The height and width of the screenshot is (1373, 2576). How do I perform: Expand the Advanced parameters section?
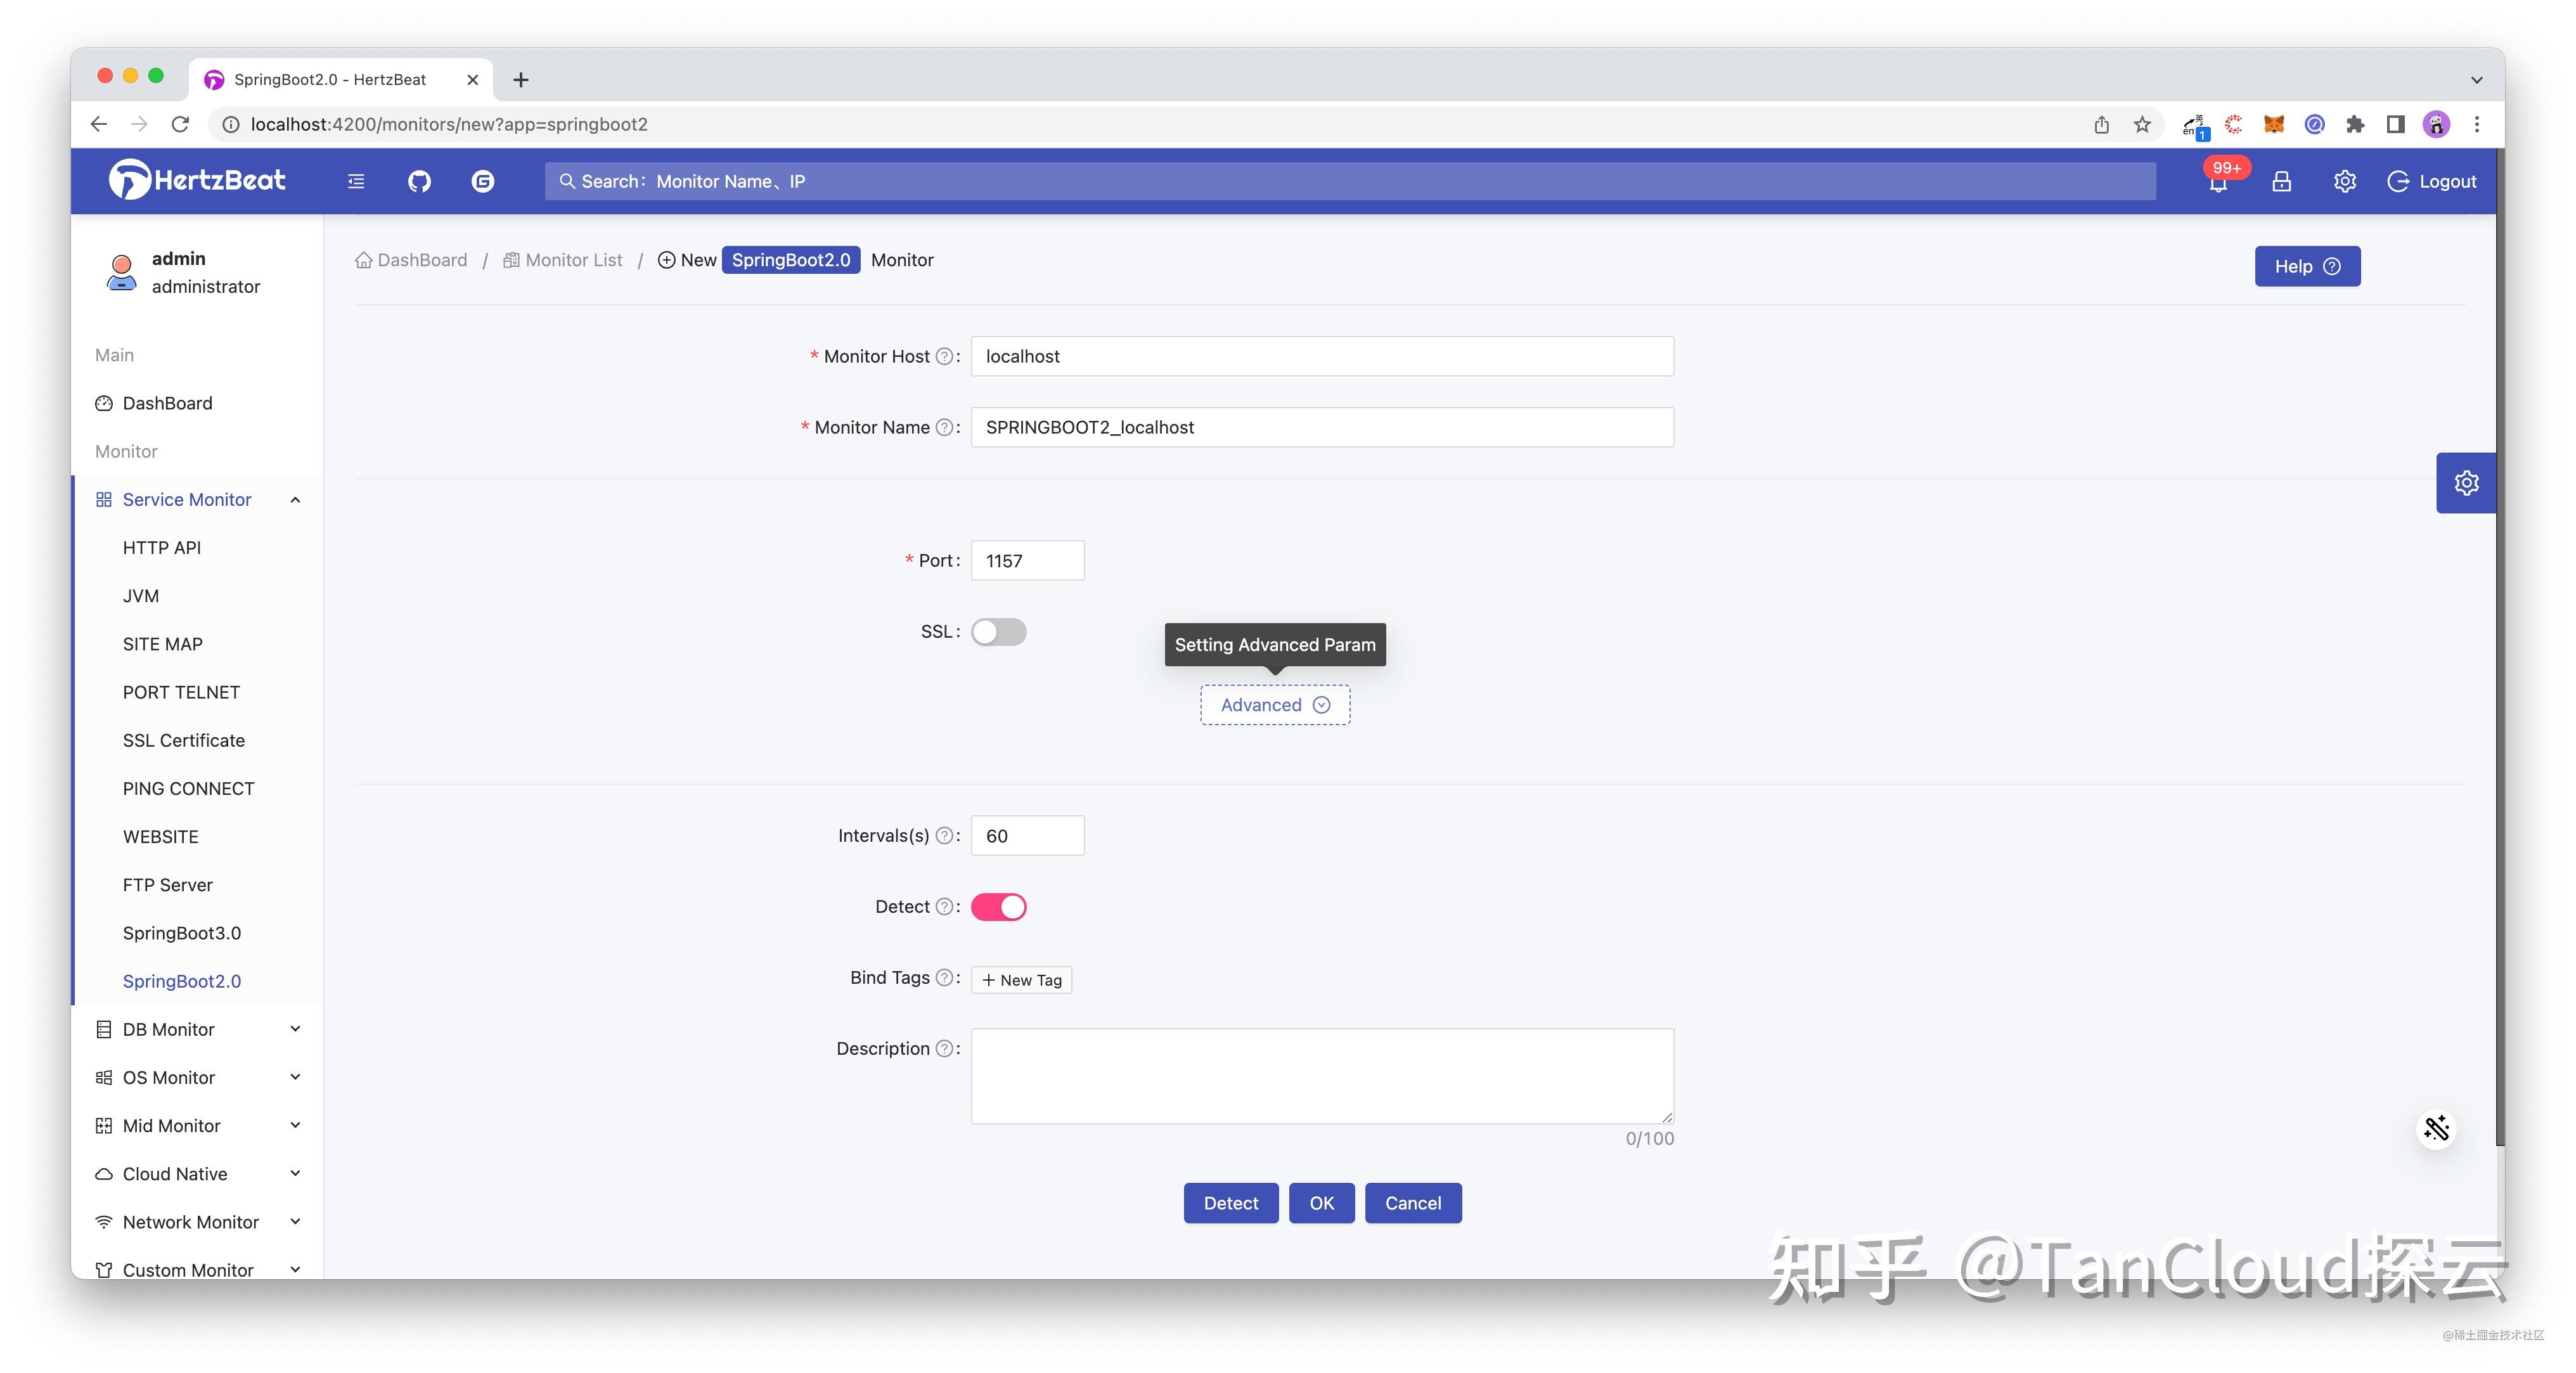[1273, 704]
